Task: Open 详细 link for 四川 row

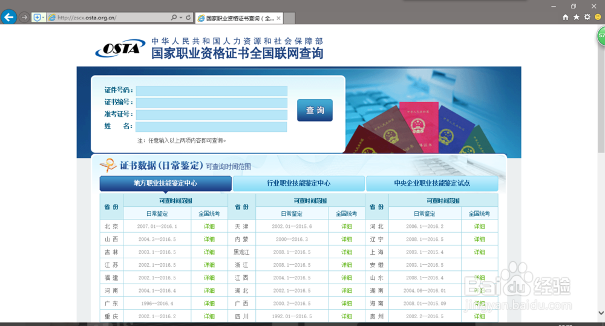Action: pos(347,316)
